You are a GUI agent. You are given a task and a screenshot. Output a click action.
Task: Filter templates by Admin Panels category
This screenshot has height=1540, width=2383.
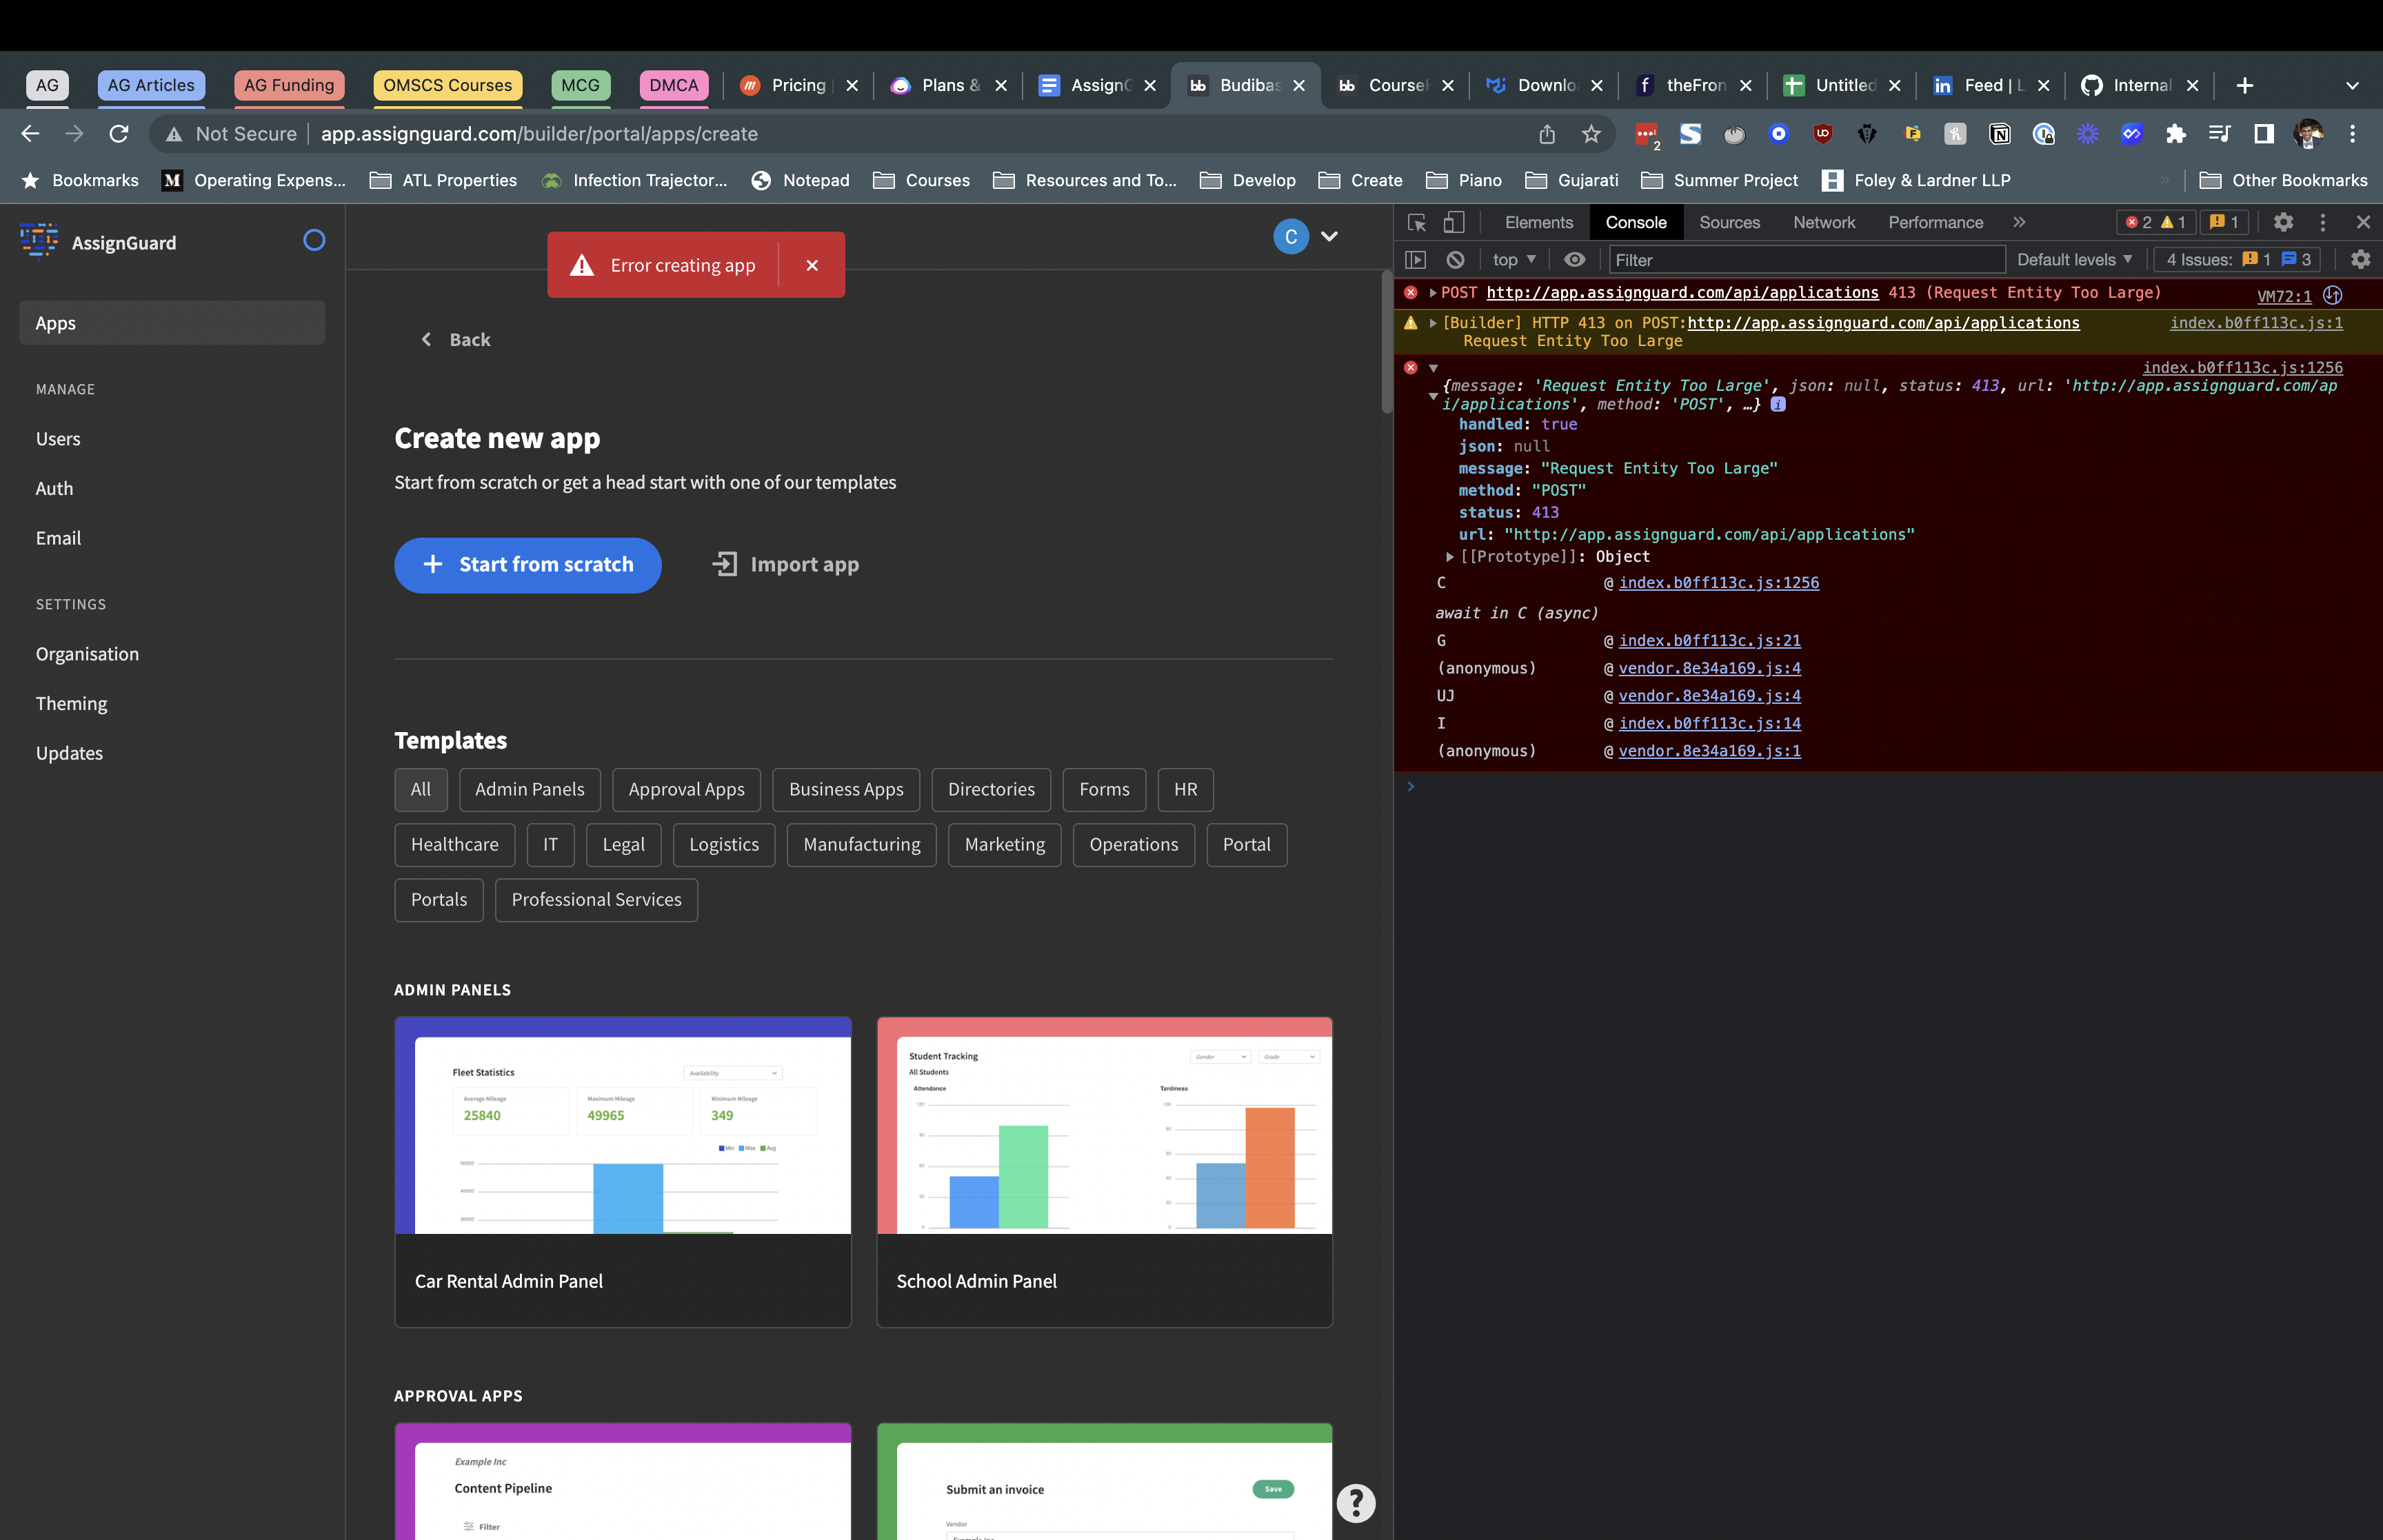tap(529, 790)
